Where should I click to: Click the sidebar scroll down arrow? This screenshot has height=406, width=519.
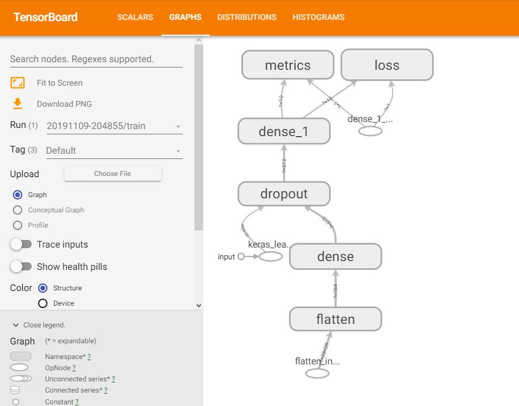click(199, 305)
